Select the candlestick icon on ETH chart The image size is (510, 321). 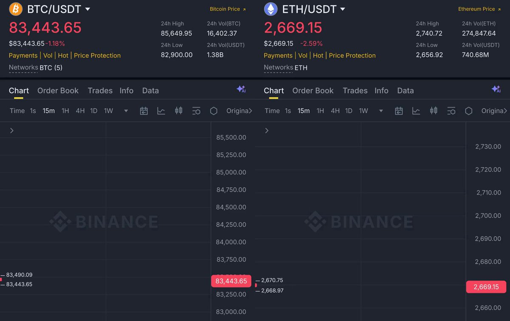[x=433, y=111]
